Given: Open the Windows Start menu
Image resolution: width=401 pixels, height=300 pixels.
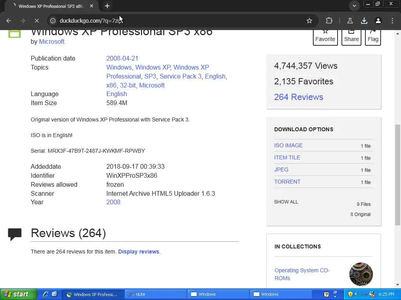Looking at the screenshot, I should pos(19,295).
